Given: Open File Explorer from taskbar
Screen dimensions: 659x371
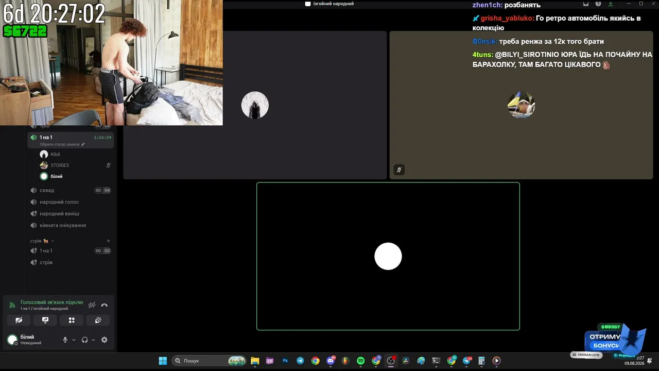Looking at the screenshot, I should click(255, 361).
